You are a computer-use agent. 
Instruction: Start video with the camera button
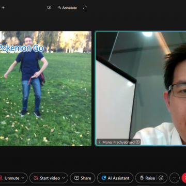click(x=47, y=178)
